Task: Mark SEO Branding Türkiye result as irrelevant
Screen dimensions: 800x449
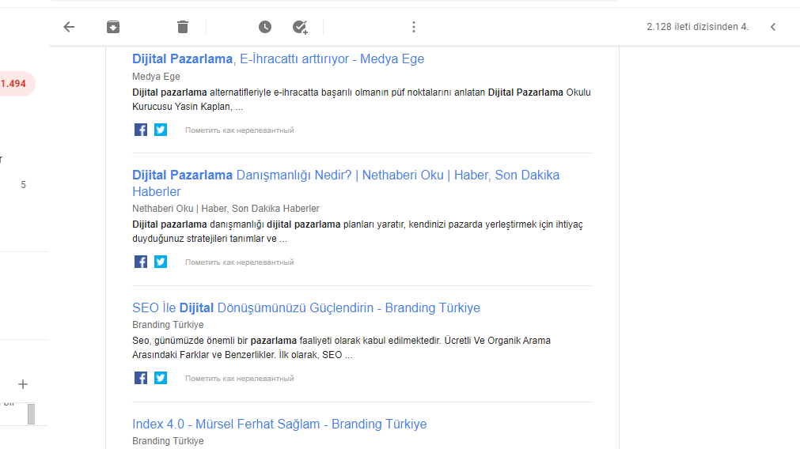Action: (x=239, y=379)
